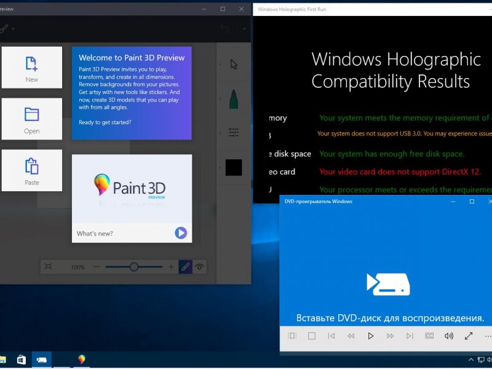492x369 pixels.
Task: Click the Paste tile in Paint 3D
Action: [x=32, y=170]
